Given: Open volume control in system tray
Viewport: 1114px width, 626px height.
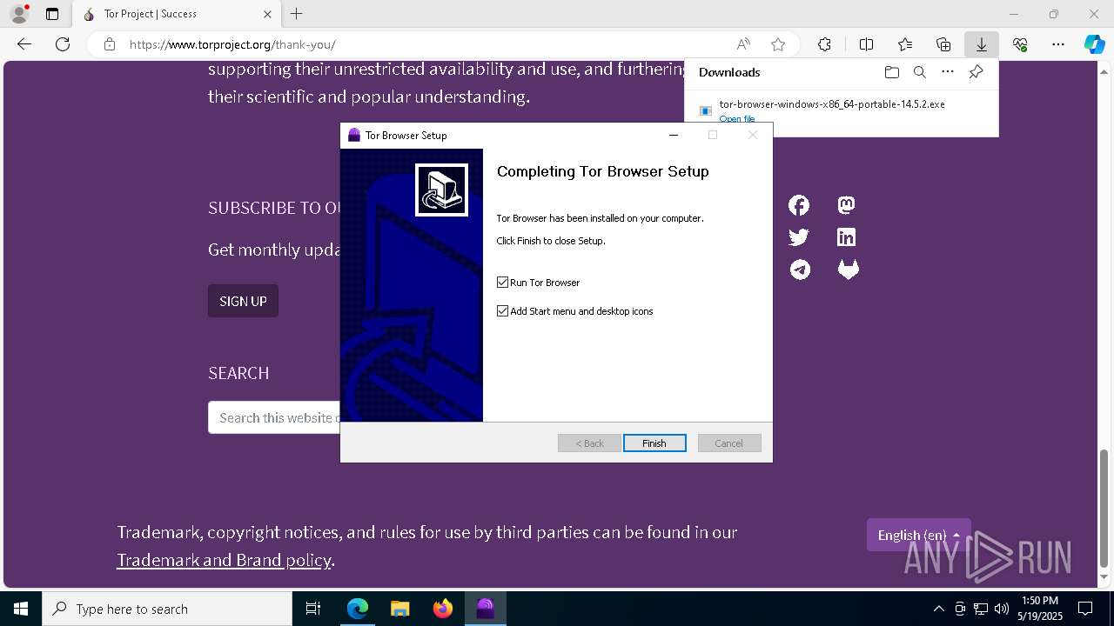Looking at the screenshot, I should coord(1002,609).
